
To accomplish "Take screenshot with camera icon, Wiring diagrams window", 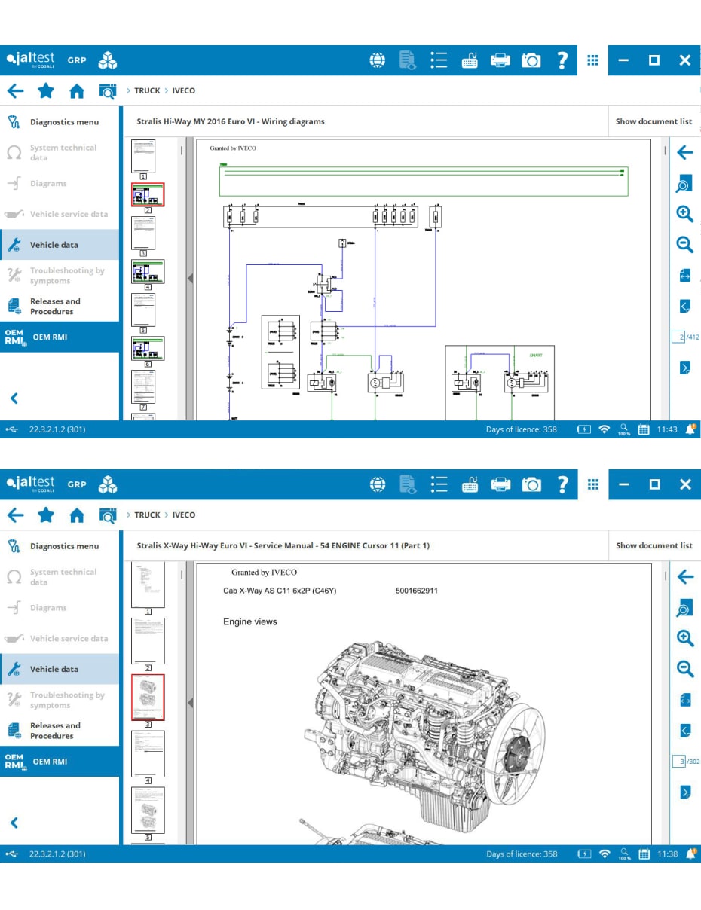I will click(x=531, y=60).
